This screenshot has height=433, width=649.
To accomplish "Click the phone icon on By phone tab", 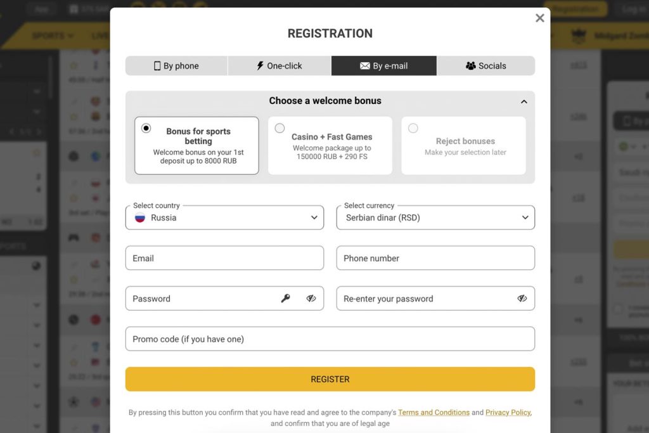I will coord(157,66).
